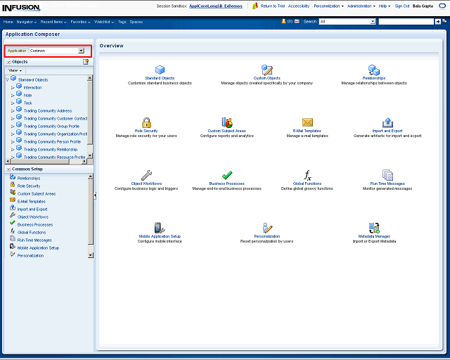Open the Administration menu
The image size is (450, 360).
coord(361,6)
